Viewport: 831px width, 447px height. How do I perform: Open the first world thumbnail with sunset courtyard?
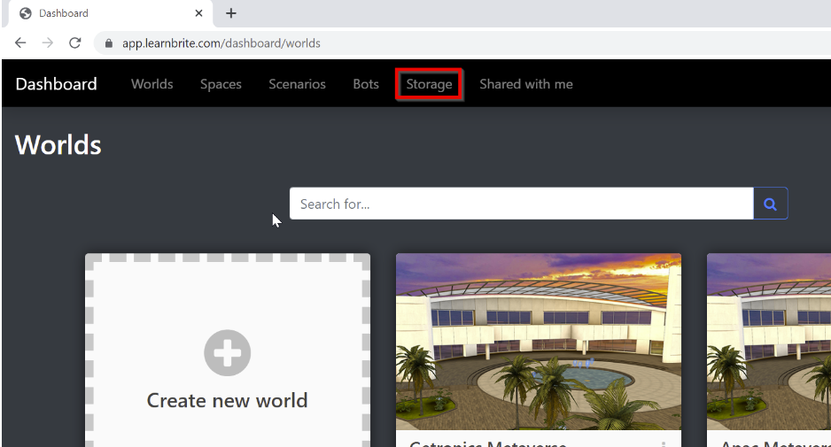click(539, 342)
